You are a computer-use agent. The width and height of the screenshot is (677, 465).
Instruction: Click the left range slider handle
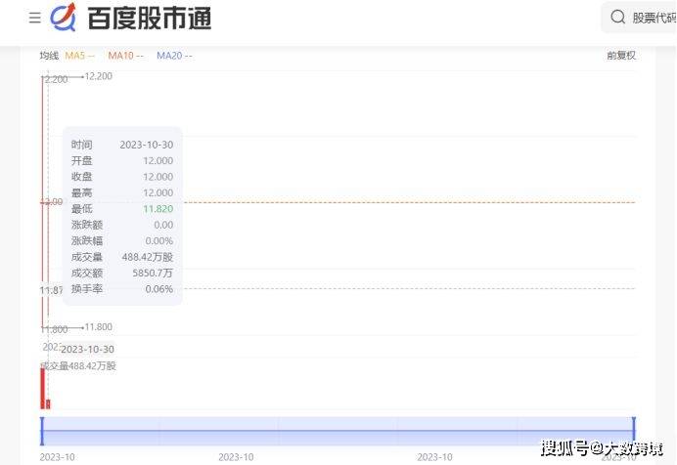42,430
